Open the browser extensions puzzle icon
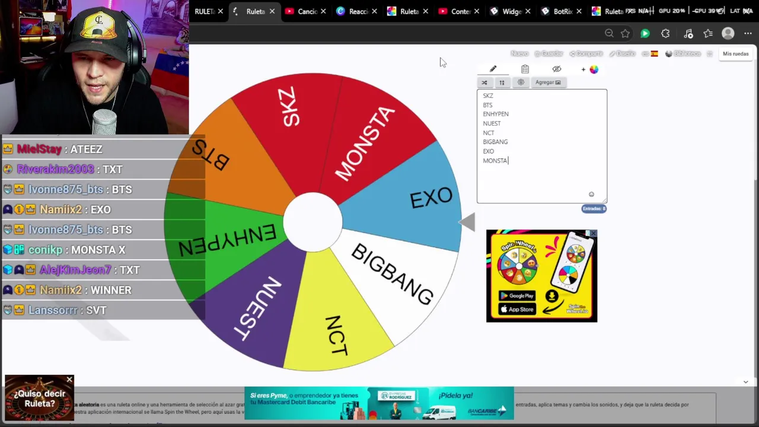Image resolution: width=759 pixels, height=427 pixels. pos(665,34)
